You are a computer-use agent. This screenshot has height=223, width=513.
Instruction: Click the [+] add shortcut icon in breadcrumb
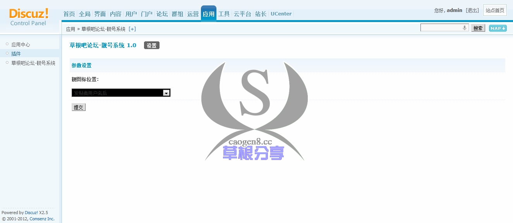tap(132, 29)
